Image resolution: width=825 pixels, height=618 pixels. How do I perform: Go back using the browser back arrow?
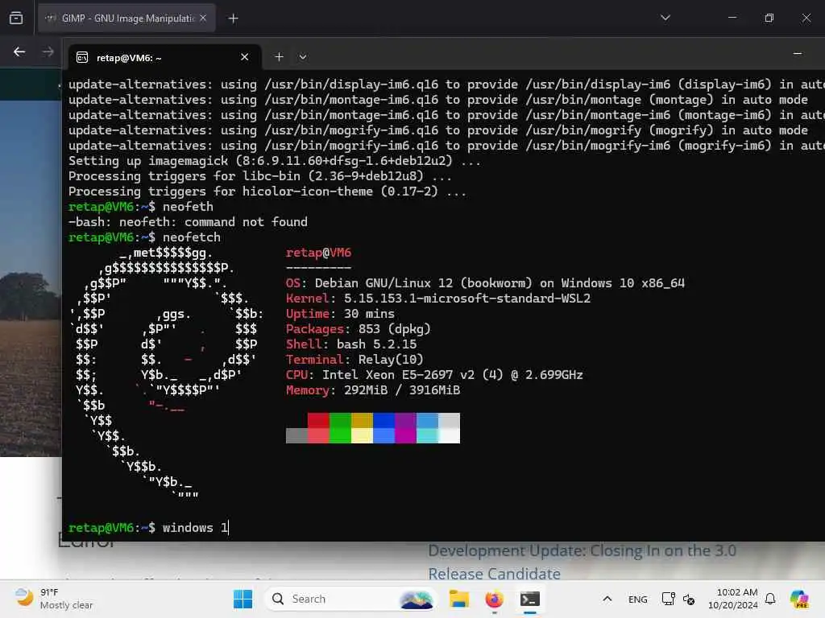click(19, 52)
